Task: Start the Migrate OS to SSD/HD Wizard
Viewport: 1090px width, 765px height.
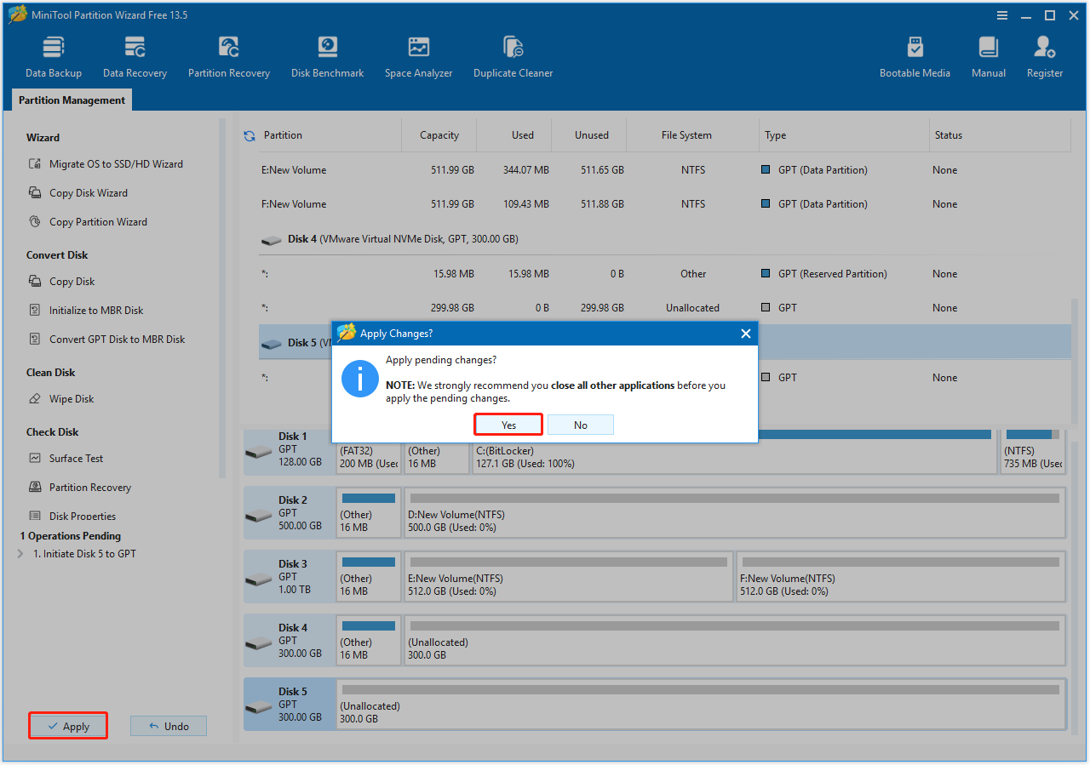Action: point(115,164)
